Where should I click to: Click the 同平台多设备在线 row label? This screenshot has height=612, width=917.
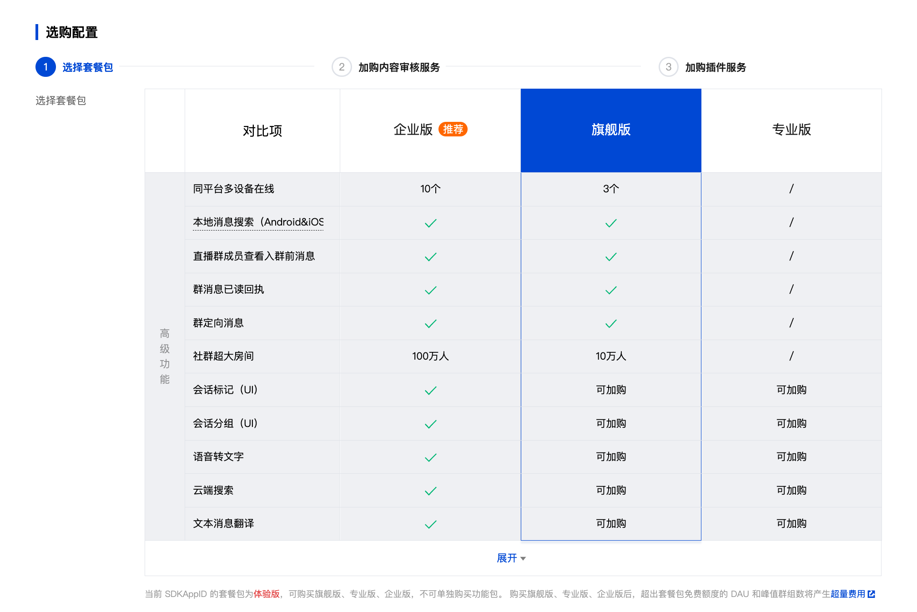tap(233, 189)
